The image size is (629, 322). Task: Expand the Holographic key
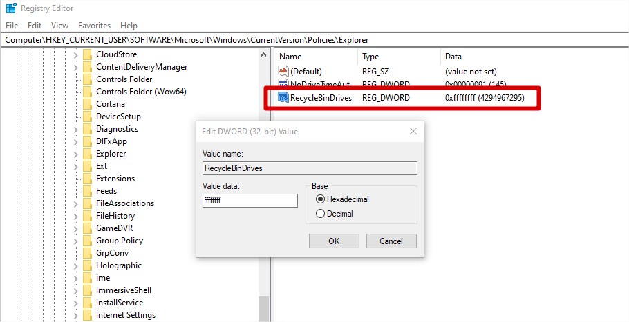click(75, 265)
